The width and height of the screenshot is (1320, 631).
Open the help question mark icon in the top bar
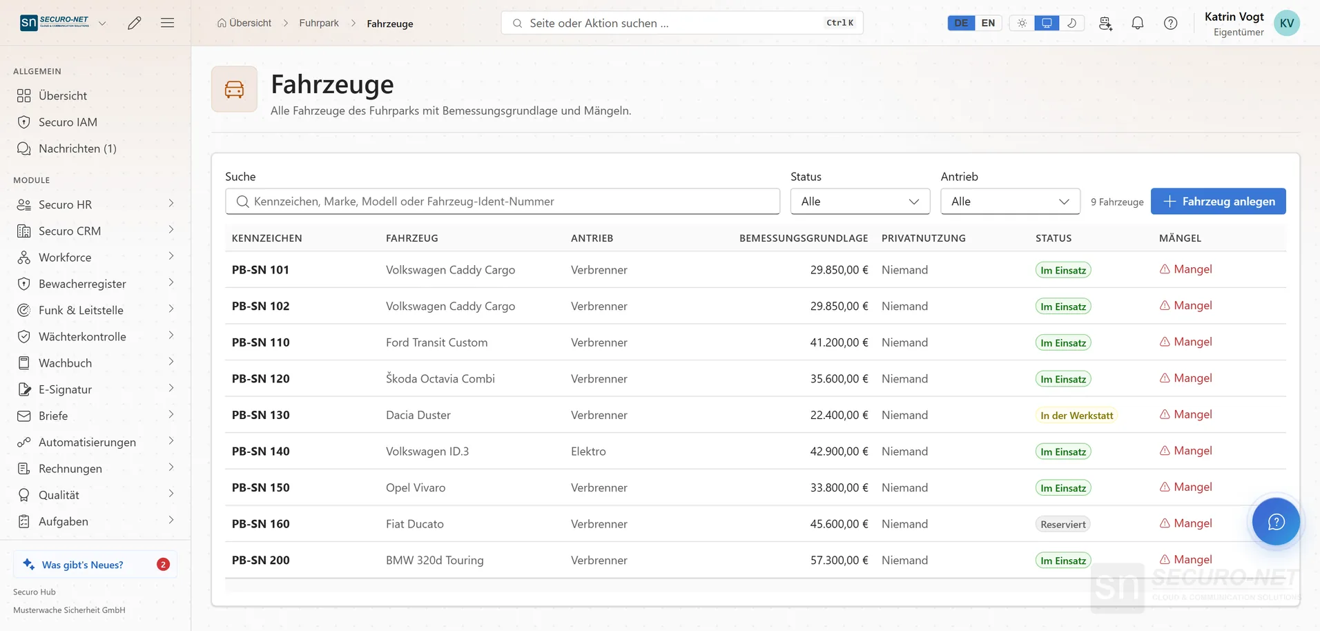(x=1171, y=23)
